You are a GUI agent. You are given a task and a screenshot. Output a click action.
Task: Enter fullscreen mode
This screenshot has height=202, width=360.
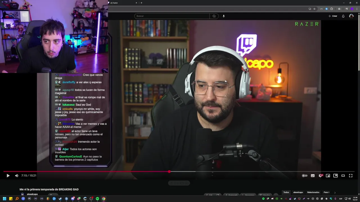[351, 176]
